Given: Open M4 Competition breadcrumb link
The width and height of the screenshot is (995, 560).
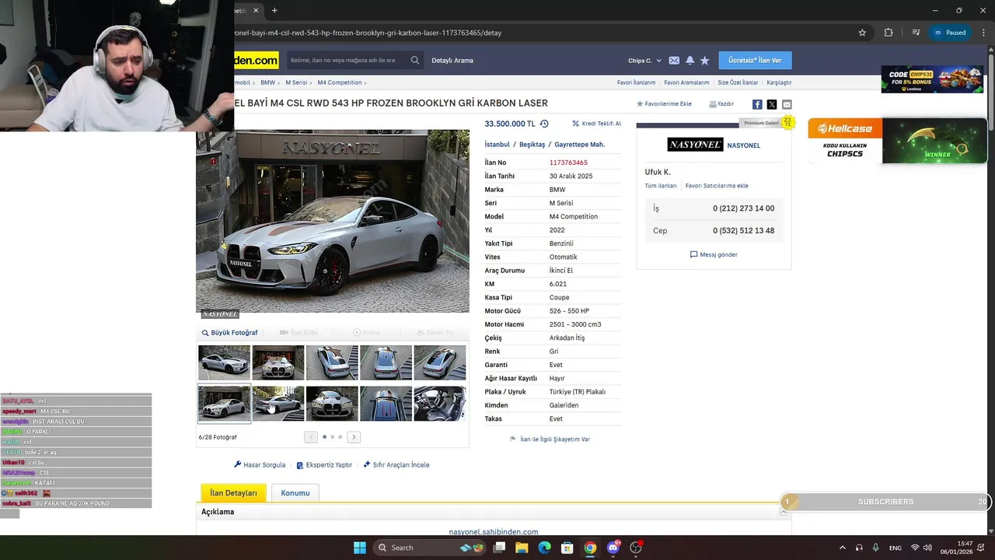Looking at the screenshot, I should (340, 82).
